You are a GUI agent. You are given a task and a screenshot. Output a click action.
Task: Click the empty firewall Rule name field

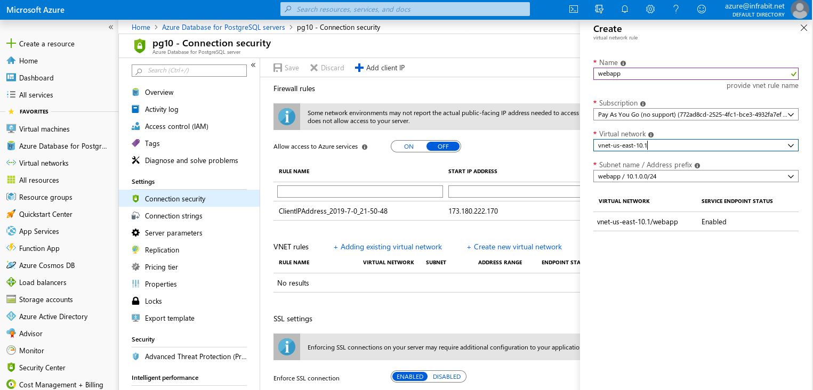360,191
